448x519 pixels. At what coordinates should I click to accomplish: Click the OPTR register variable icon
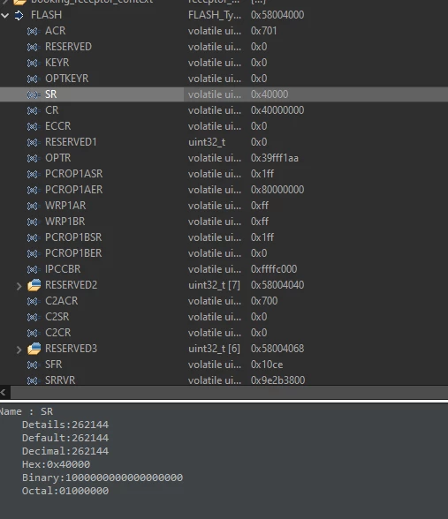click(x=34, y=158)
